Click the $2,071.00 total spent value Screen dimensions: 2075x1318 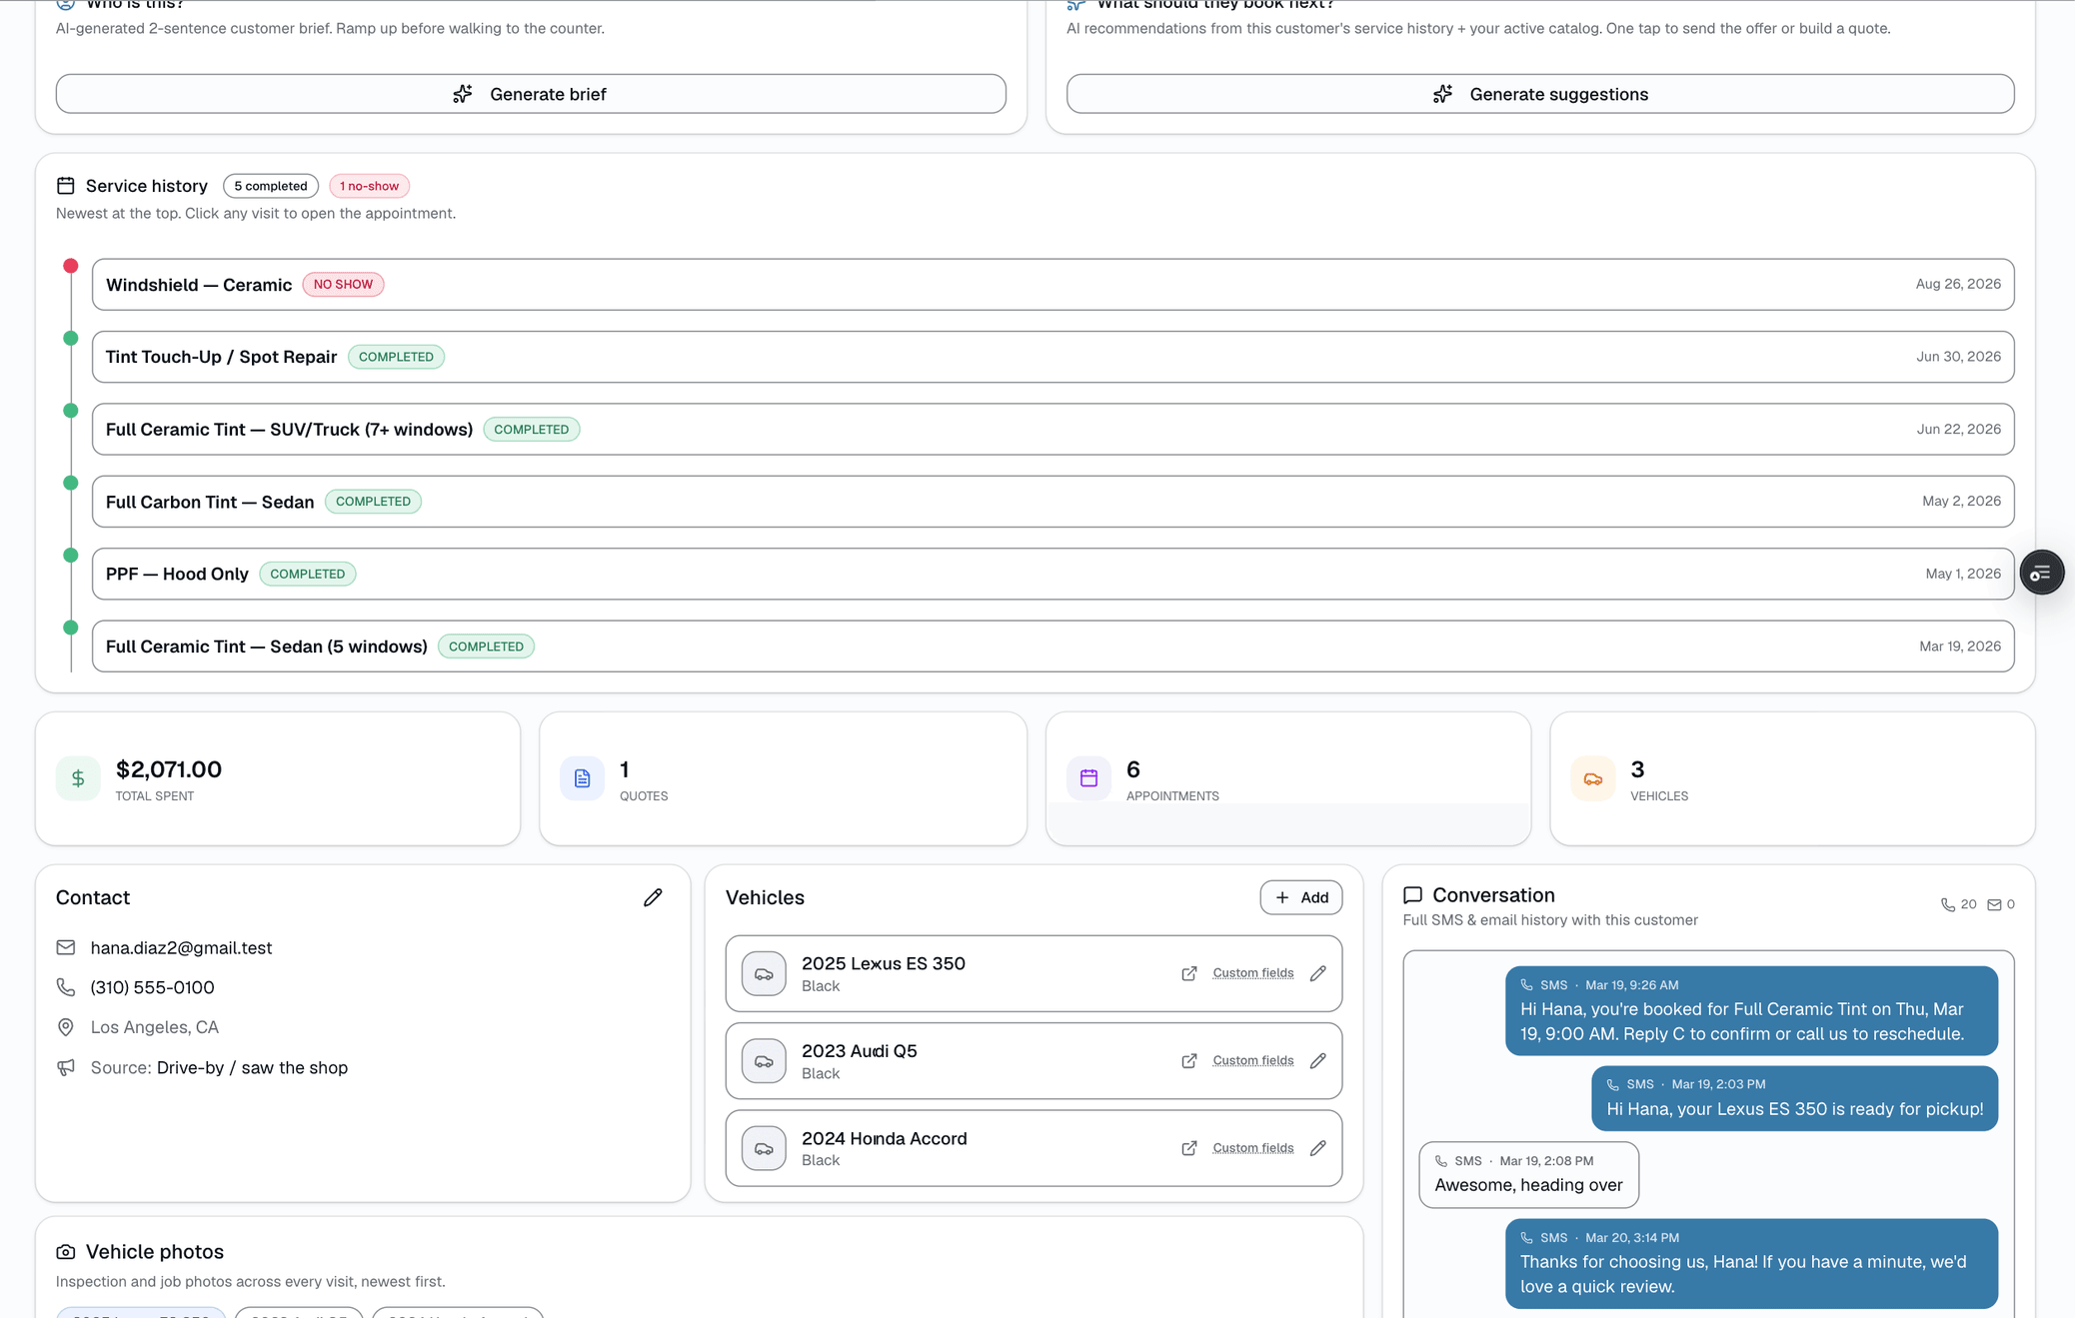(169, 769)
